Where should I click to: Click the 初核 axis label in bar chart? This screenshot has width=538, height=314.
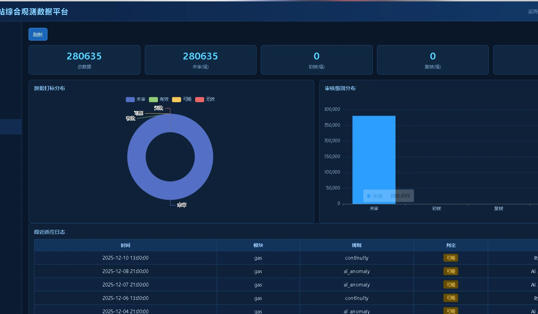point(437,208)
